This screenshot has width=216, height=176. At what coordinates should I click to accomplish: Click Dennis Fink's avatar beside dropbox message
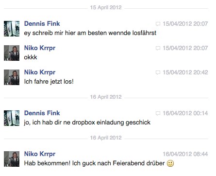(12, 118)
